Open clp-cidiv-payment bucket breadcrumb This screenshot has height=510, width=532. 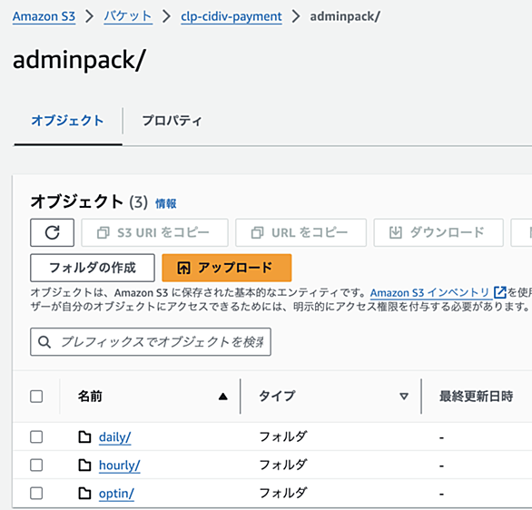(232, 16)
